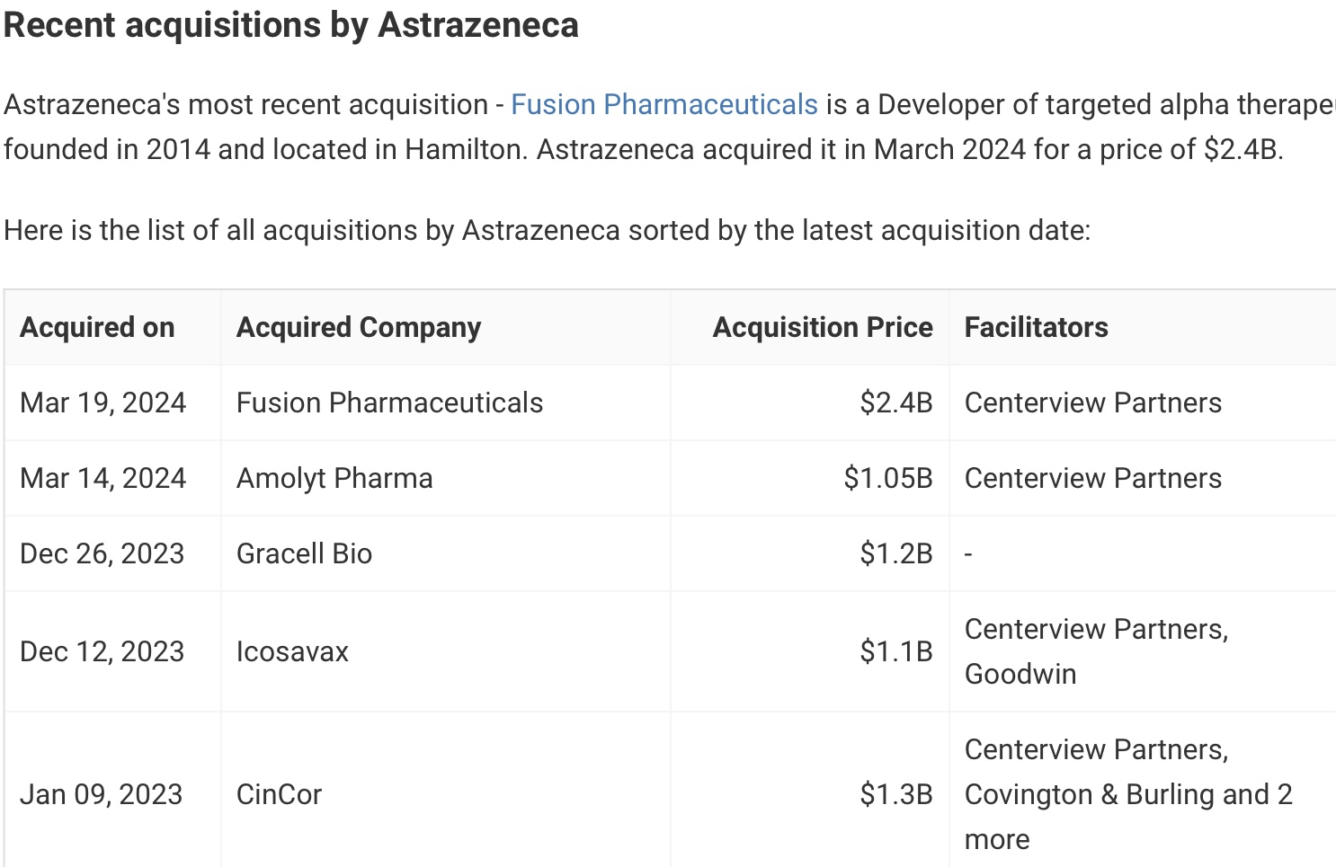Click the $1.05B acquisition price cell
The image size is (1336, 867).
click(887, 479)
